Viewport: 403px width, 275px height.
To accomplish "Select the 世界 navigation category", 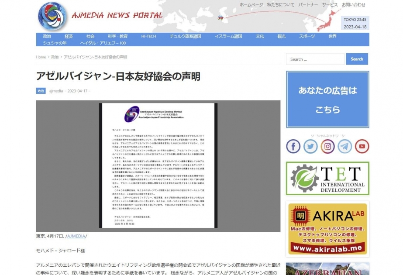I will (333, 36).
